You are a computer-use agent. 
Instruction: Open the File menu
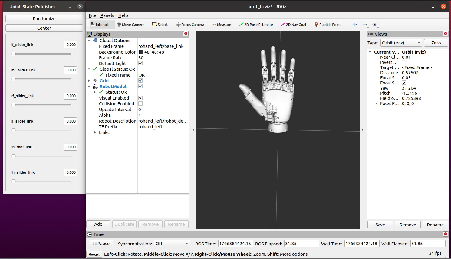coord(92,15)
